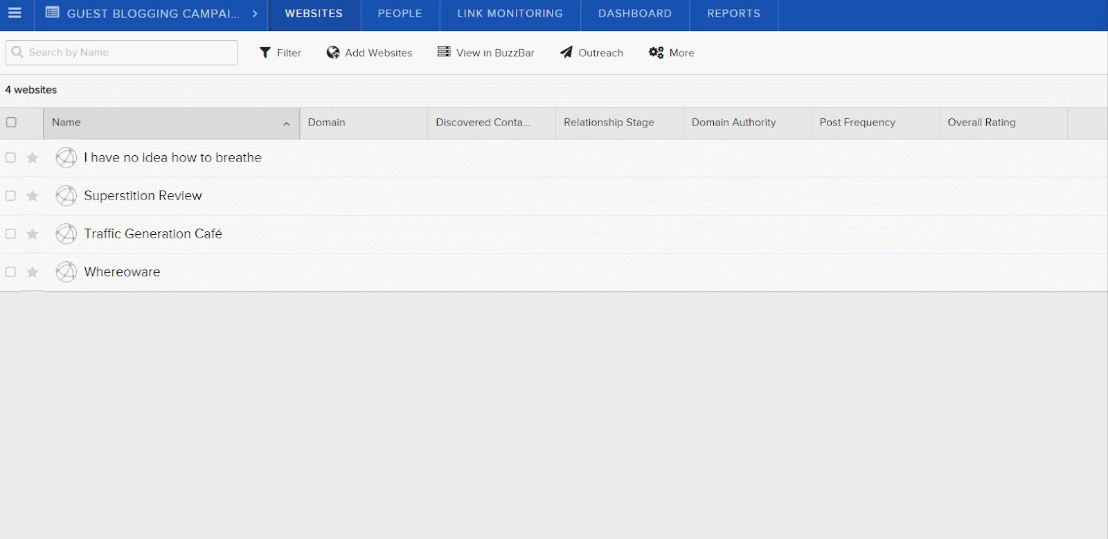
Task: Click the Outreach paper plane icon
Action: (x=566, y=53)
